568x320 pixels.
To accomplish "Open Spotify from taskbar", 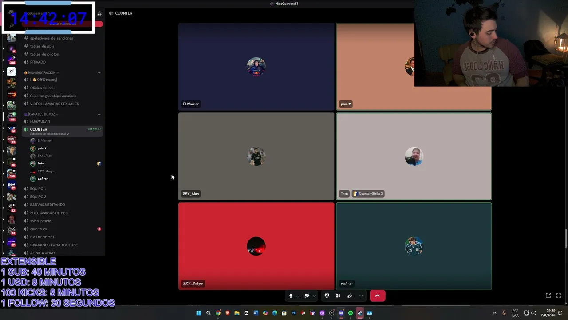I will (x=351, y=313).
